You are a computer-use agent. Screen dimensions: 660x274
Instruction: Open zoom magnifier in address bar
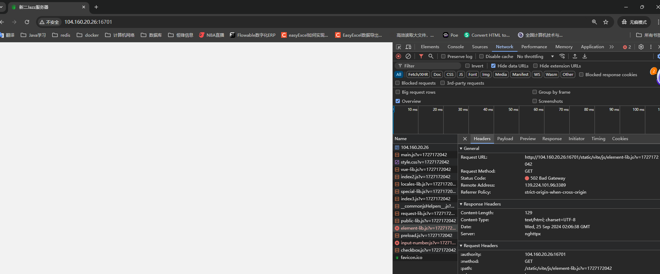pos(594,22)
